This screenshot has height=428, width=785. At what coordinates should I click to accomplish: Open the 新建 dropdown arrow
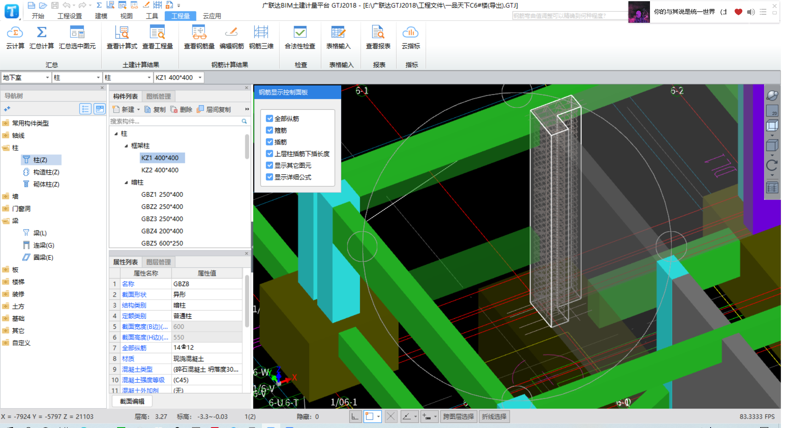pyautogui.click(x=138, y=110)
